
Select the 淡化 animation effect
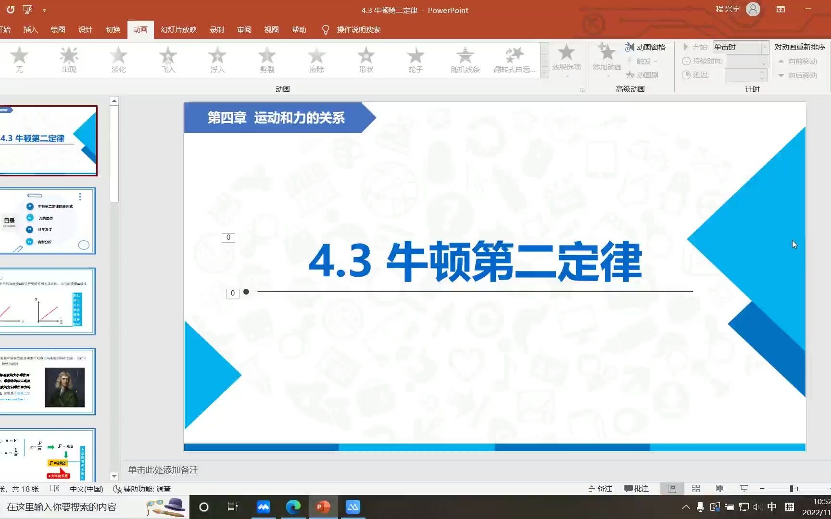click(x=118, y=59)
